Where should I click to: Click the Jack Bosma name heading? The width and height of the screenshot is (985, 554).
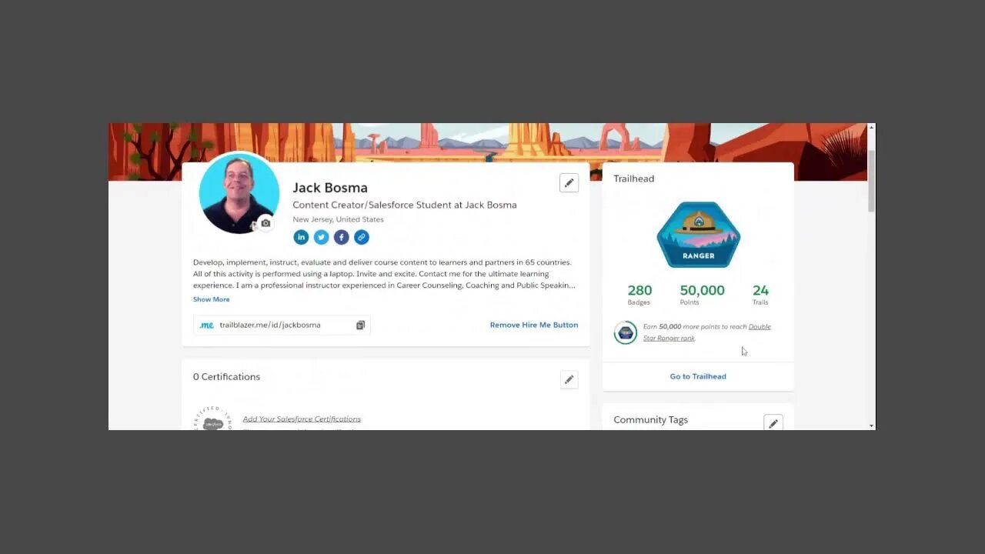tap(330, 188)
